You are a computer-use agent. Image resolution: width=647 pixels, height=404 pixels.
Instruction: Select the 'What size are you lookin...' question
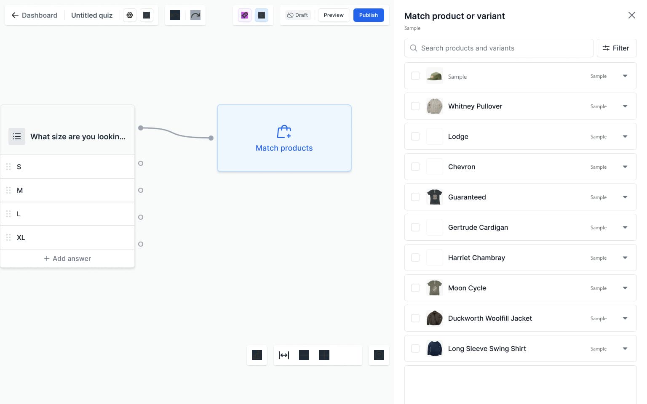click(x=78, y=136)
